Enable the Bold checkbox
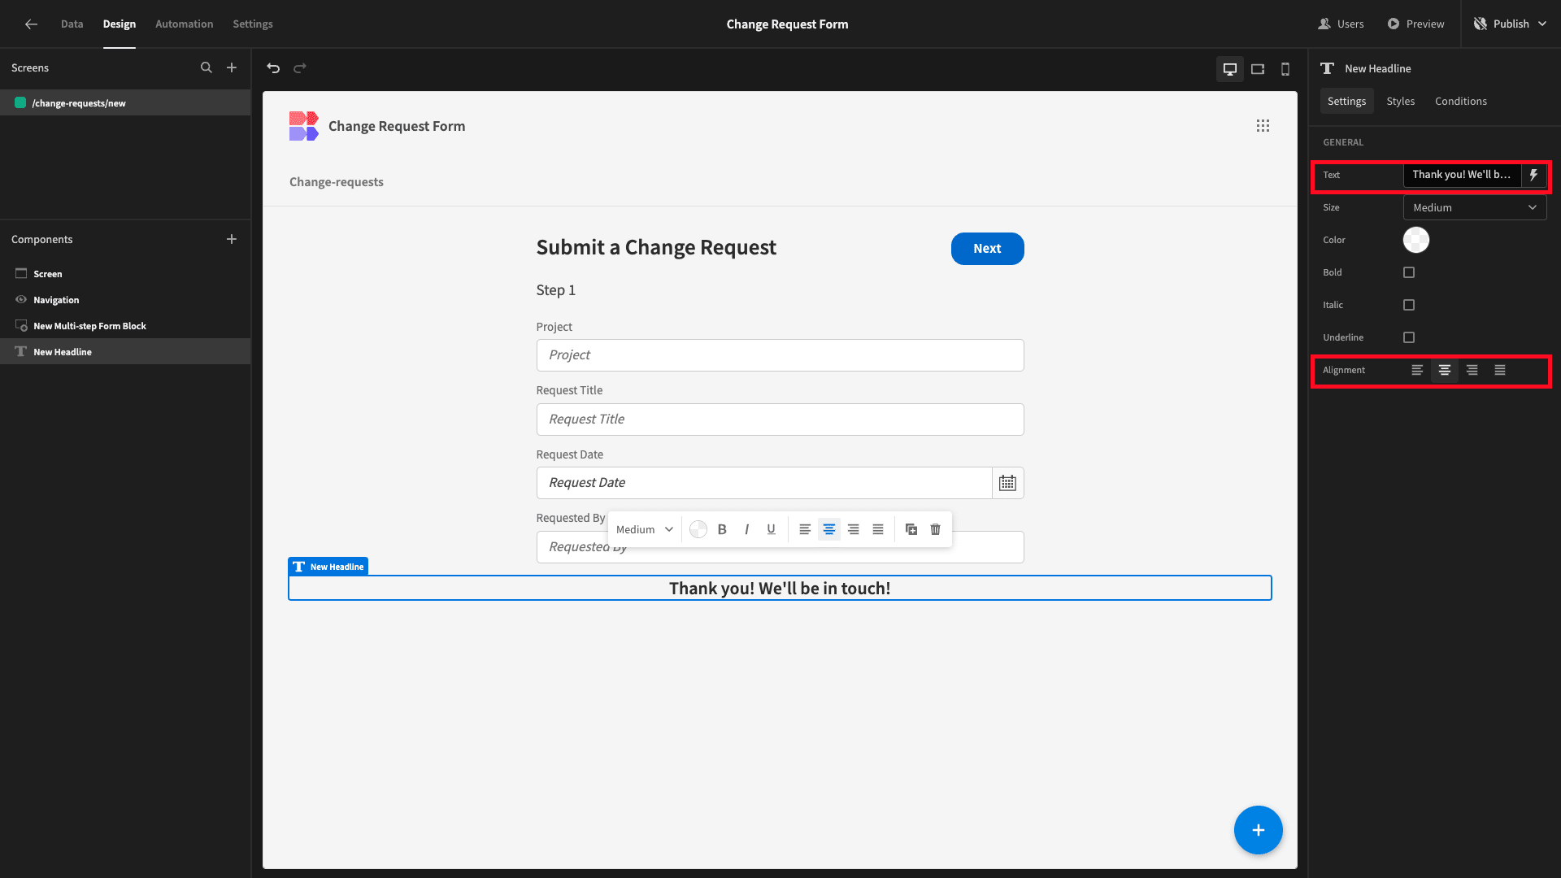Screen dimensions: 1561x878 tap(1409, 272)
